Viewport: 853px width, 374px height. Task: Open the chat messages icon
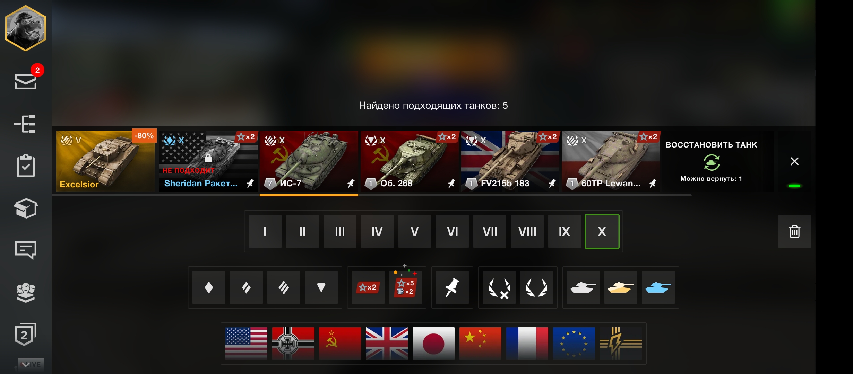26,250
